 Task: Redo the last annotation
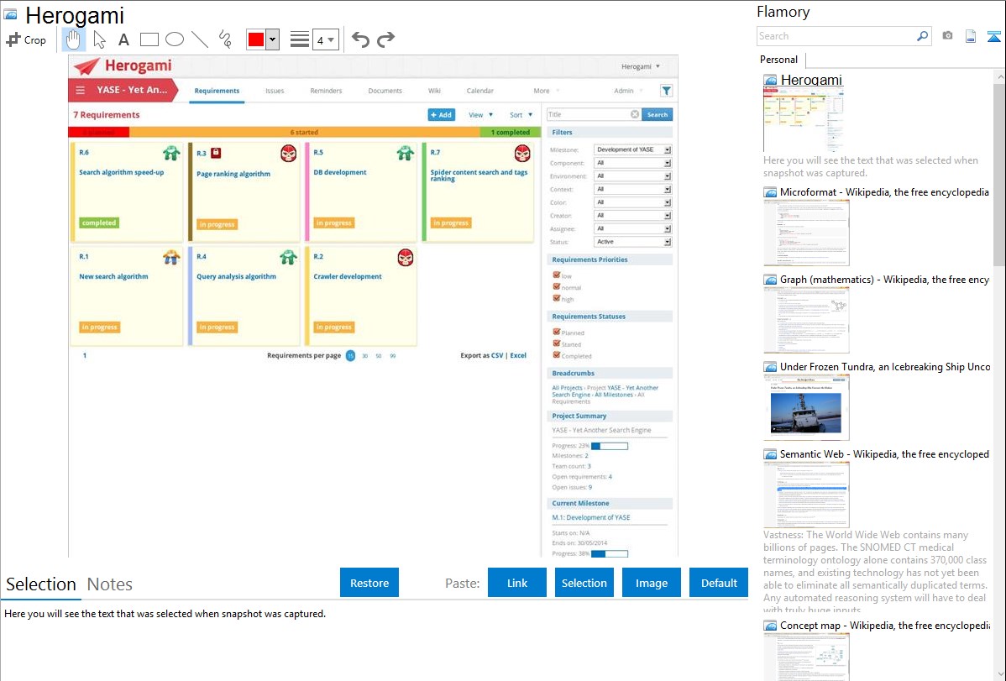point(385,39)
